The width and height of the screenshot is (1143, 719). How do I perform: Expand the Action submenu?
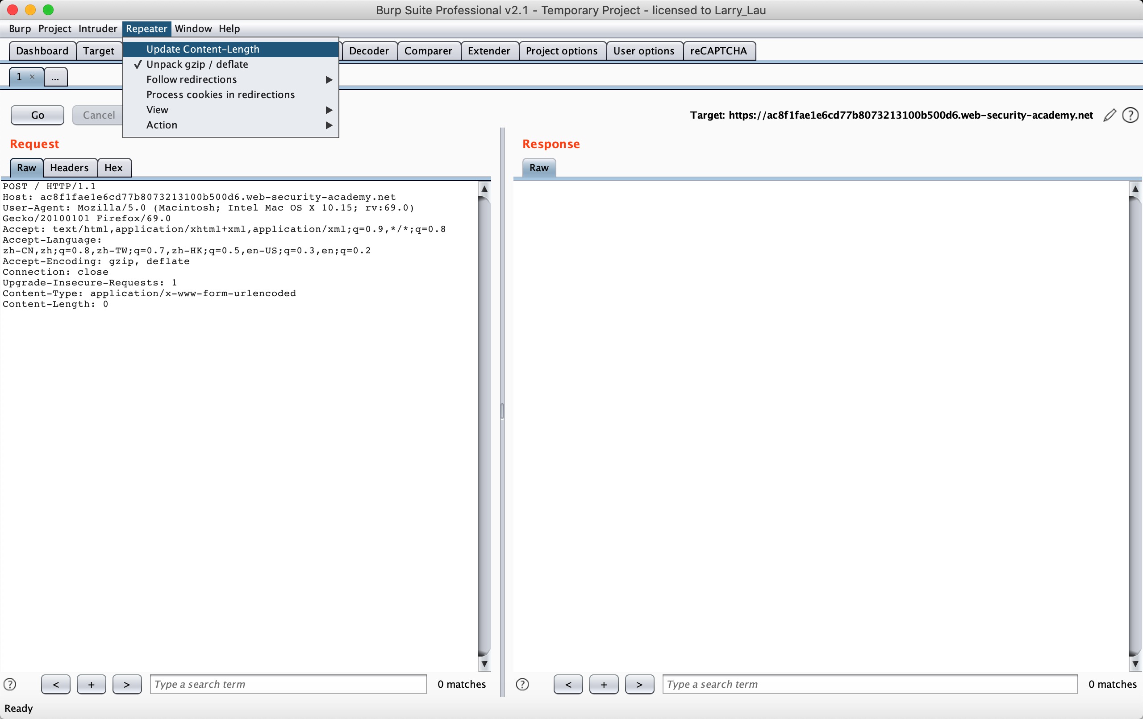tap(231, 125)
